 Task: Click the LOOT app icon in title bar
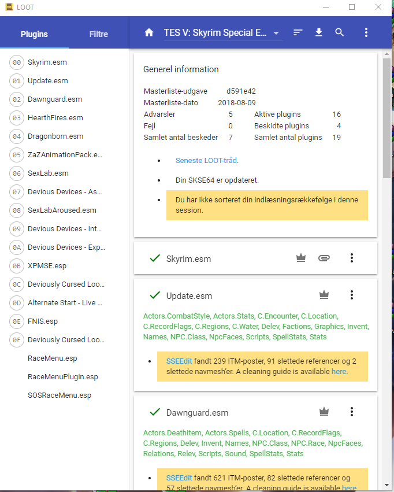tap(9, 7)
